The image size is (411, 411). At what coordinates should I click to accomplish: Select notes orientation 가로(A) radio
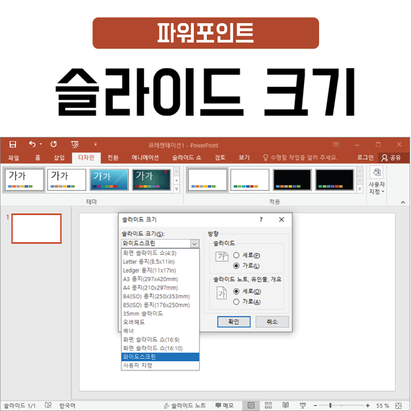click(236, 301)
